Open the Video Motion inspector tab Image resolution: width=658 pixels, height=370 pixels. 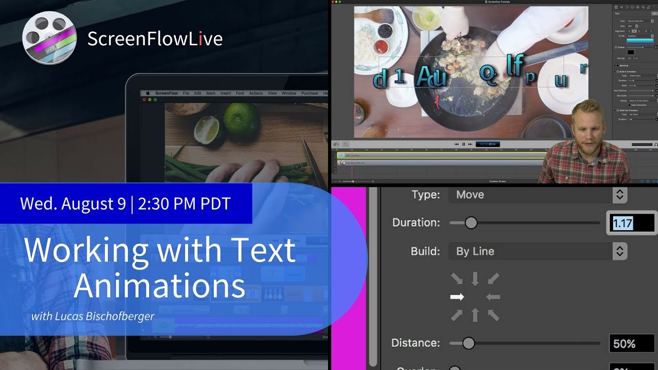[627, 7]
